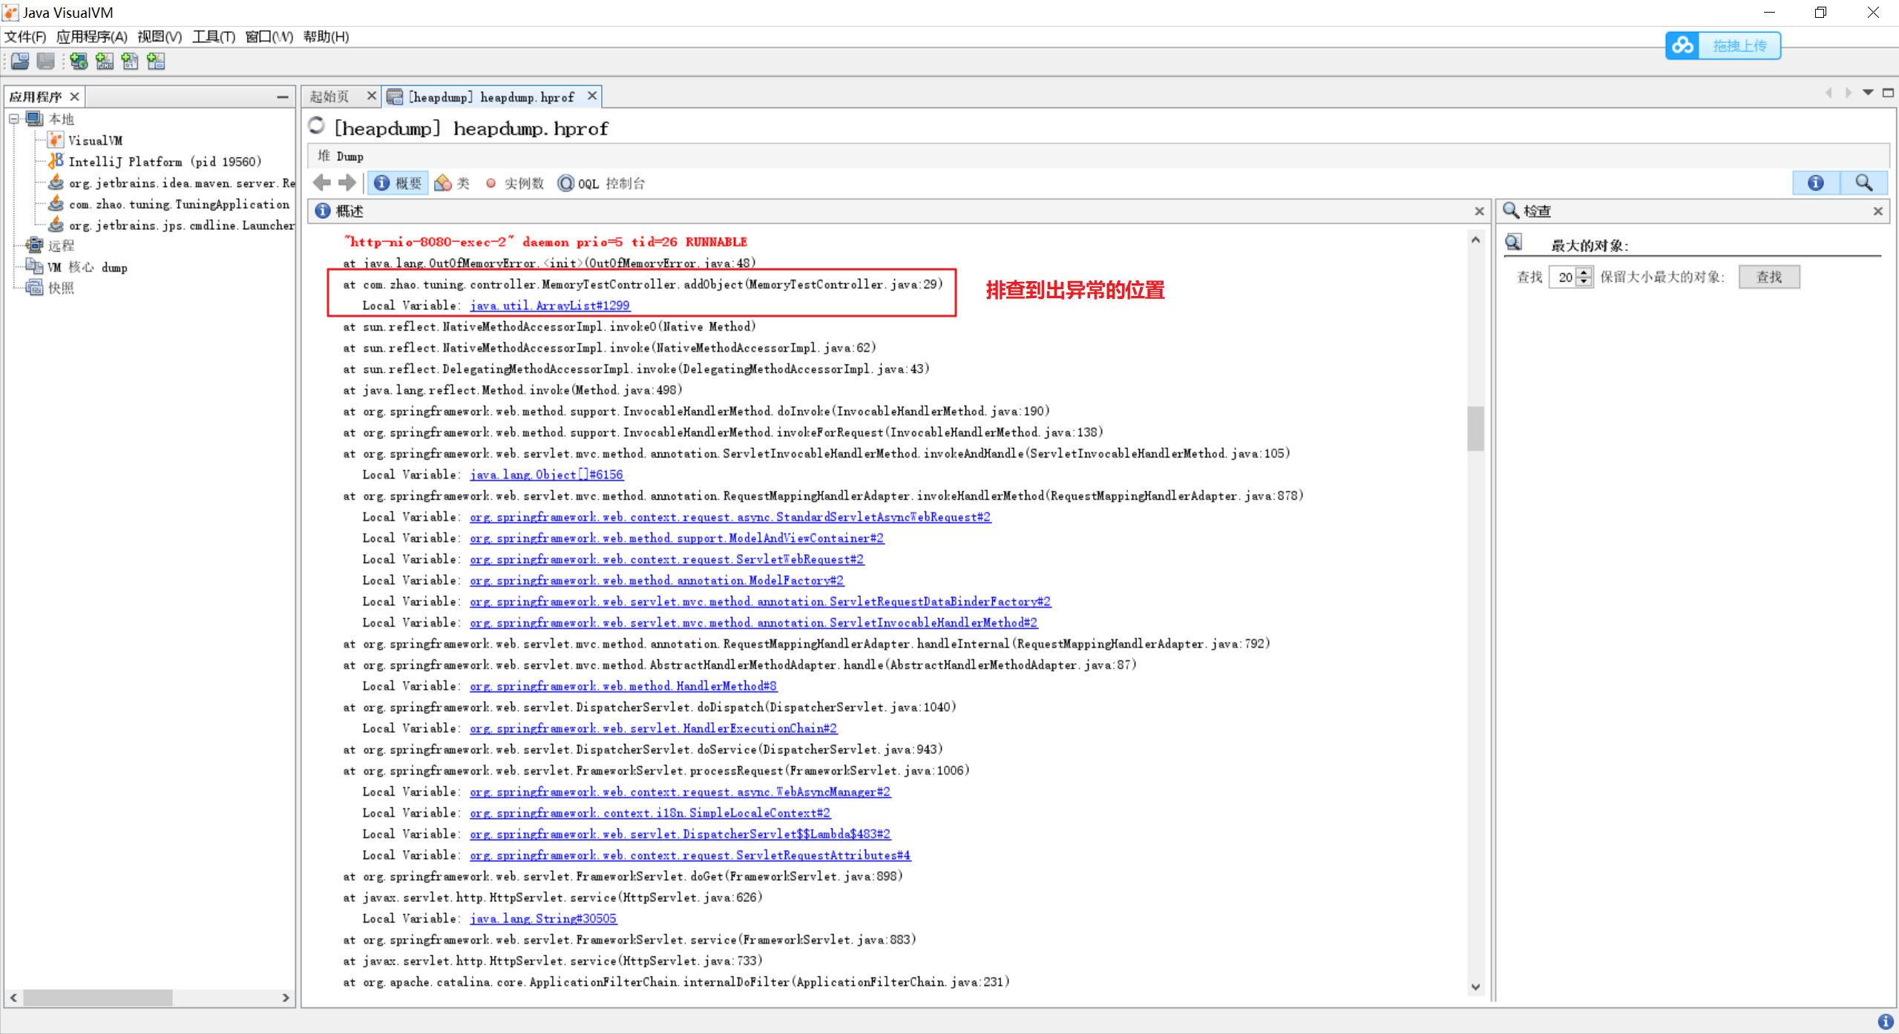The image size is (1899, 1034).
Task: Click the add application snapshot toolbar icon
Action: pyautogui.click(x=156, y=61)
